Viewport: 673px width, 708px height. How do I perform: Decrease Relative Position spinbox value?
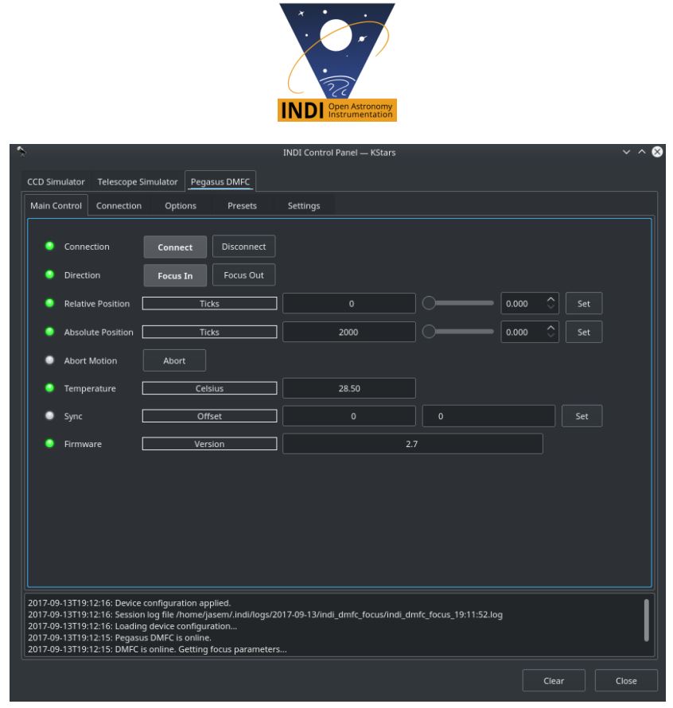550,307
